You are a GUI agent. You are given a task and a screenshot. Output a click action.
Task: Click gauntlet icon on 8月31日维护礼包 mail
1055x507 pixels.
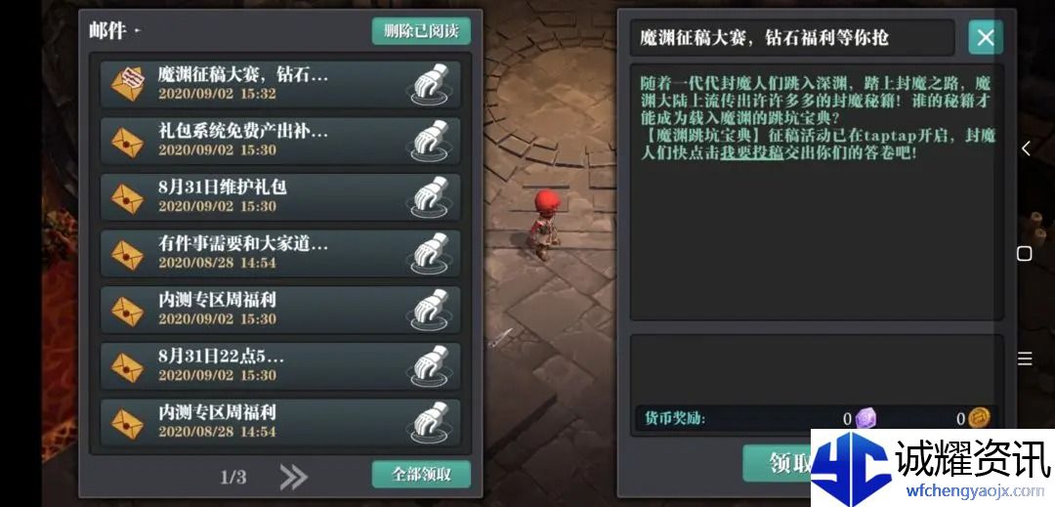click(x=430, y=197)
